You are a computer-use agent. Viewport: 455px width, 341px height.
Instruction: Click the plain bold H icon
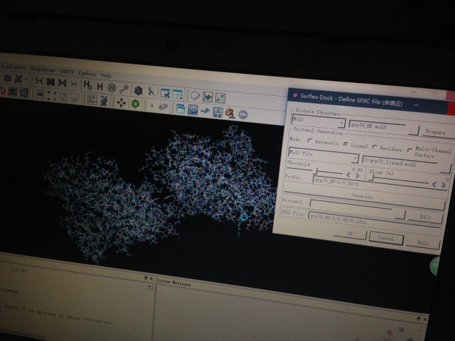pos(100,87)
